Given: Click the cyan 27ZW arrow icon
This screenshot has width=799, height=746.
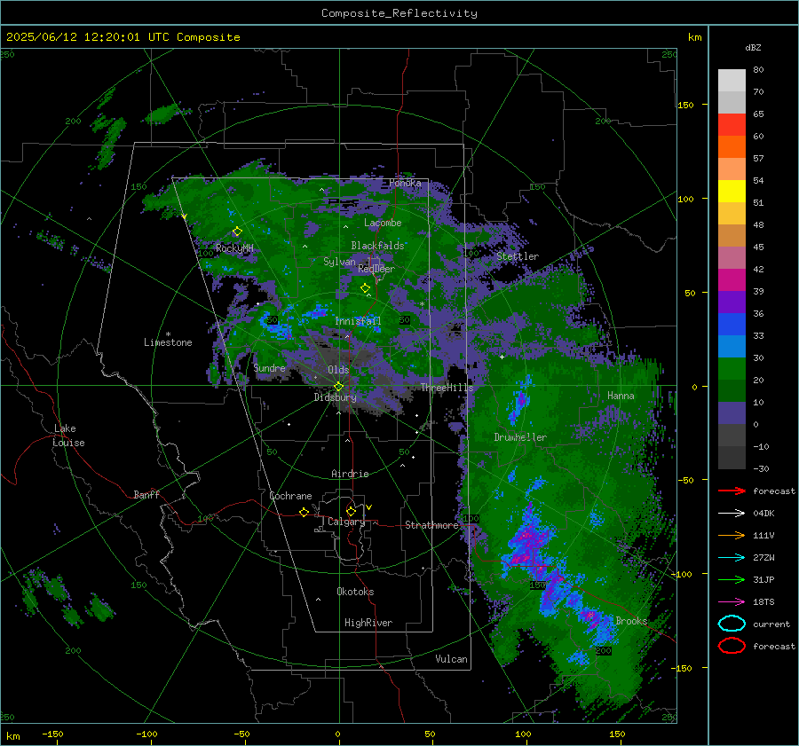Looking at the screenshot, I should tap(732, 558).
